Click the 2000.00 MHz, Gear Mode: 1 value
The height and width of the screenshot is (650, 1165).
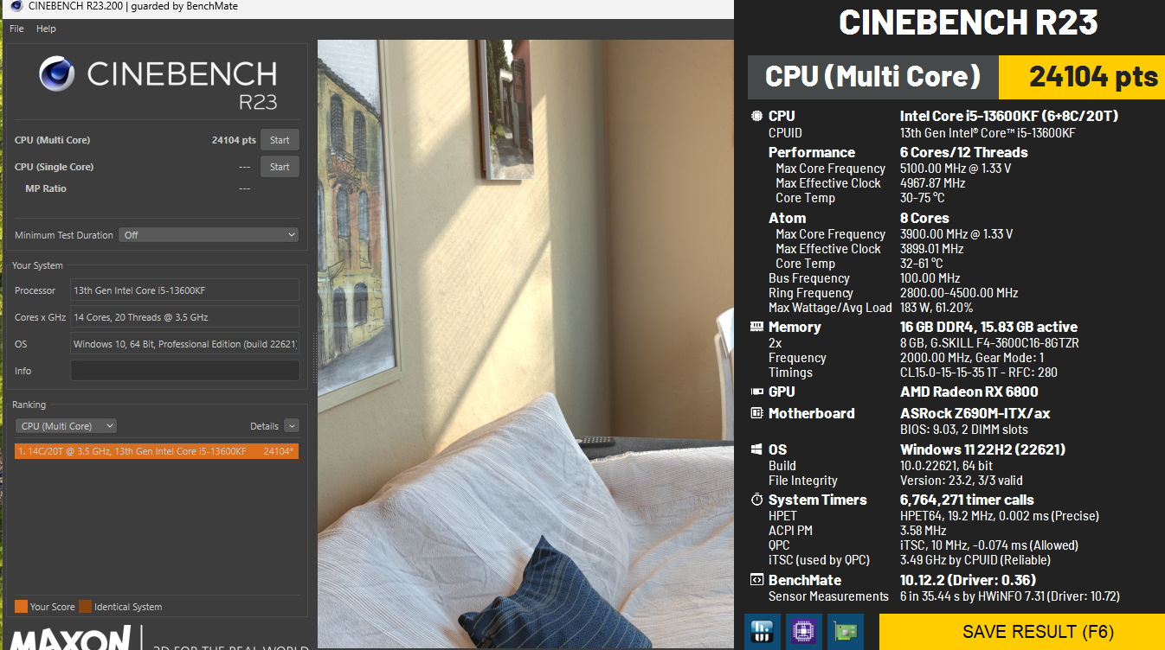[973, 358]
